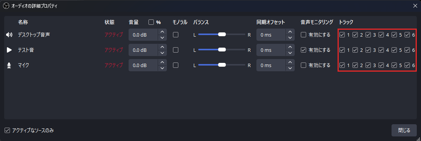
Task: Increase テスト音 sync offset with up arrow
Action: (x=290, y=47)
